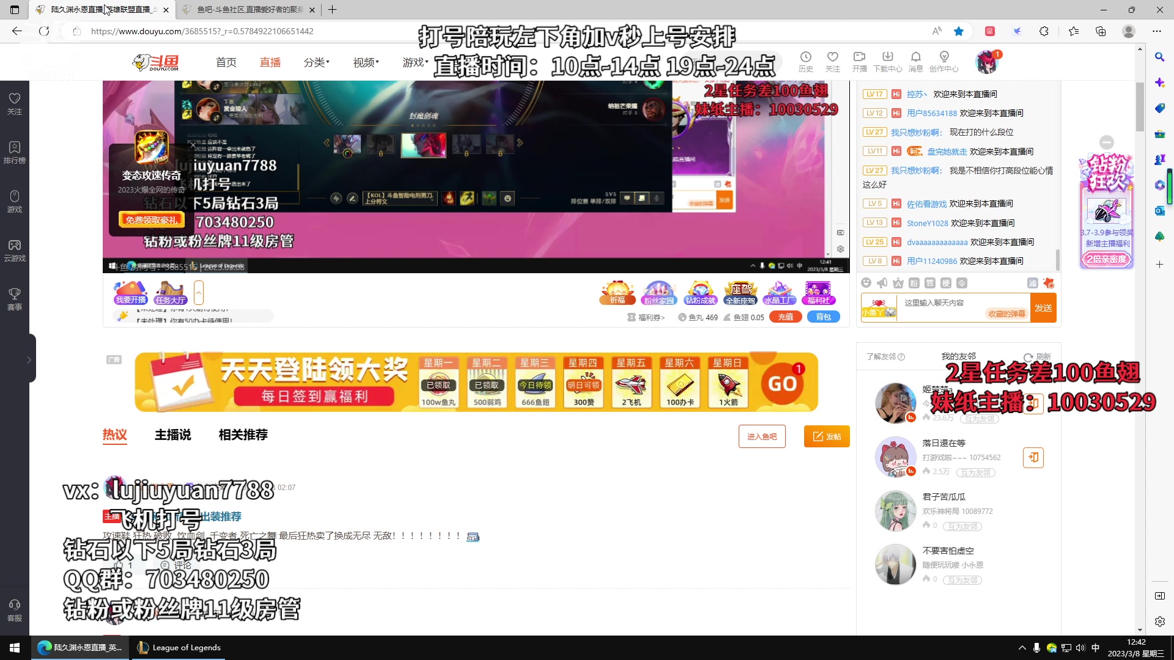Open the 关注 heart icon in header

[832, 62]
